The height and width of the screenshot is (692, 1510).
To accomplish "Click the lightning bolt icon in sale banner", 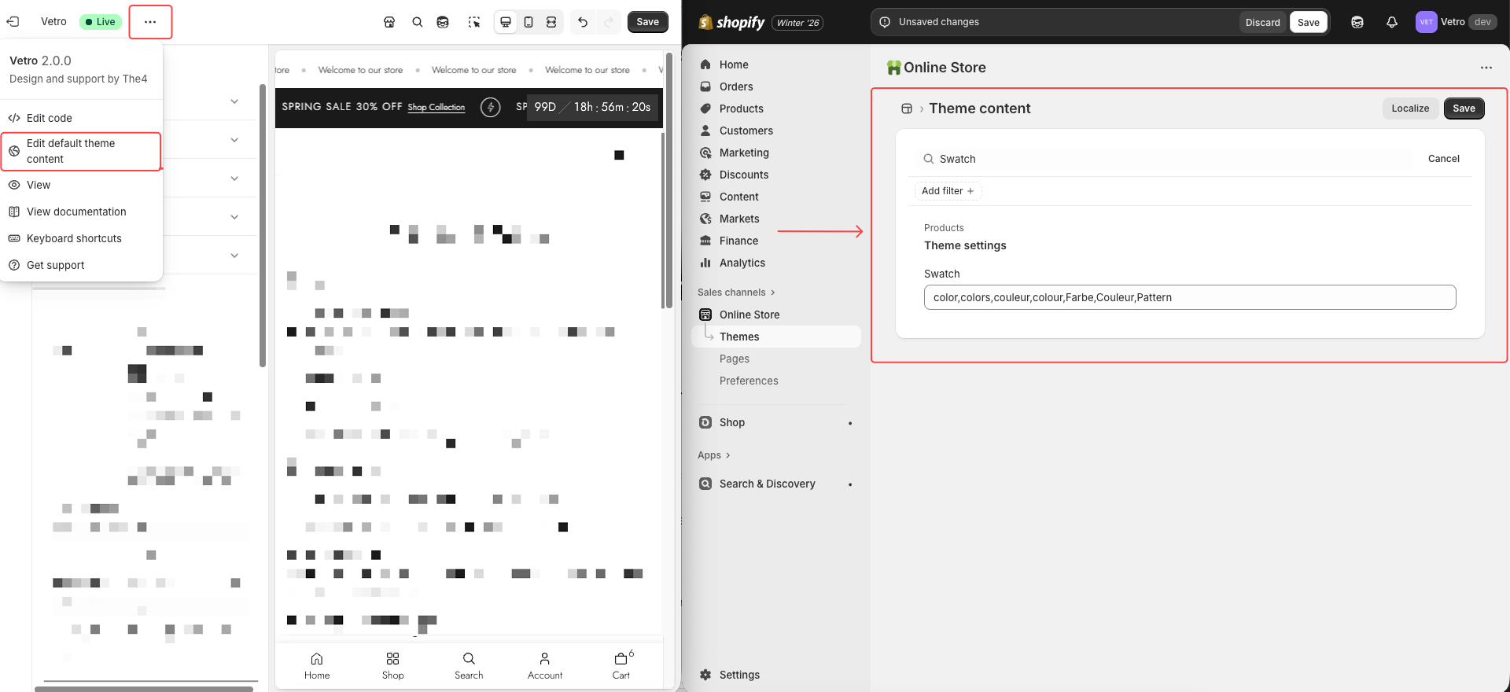I will pos(490,107).
